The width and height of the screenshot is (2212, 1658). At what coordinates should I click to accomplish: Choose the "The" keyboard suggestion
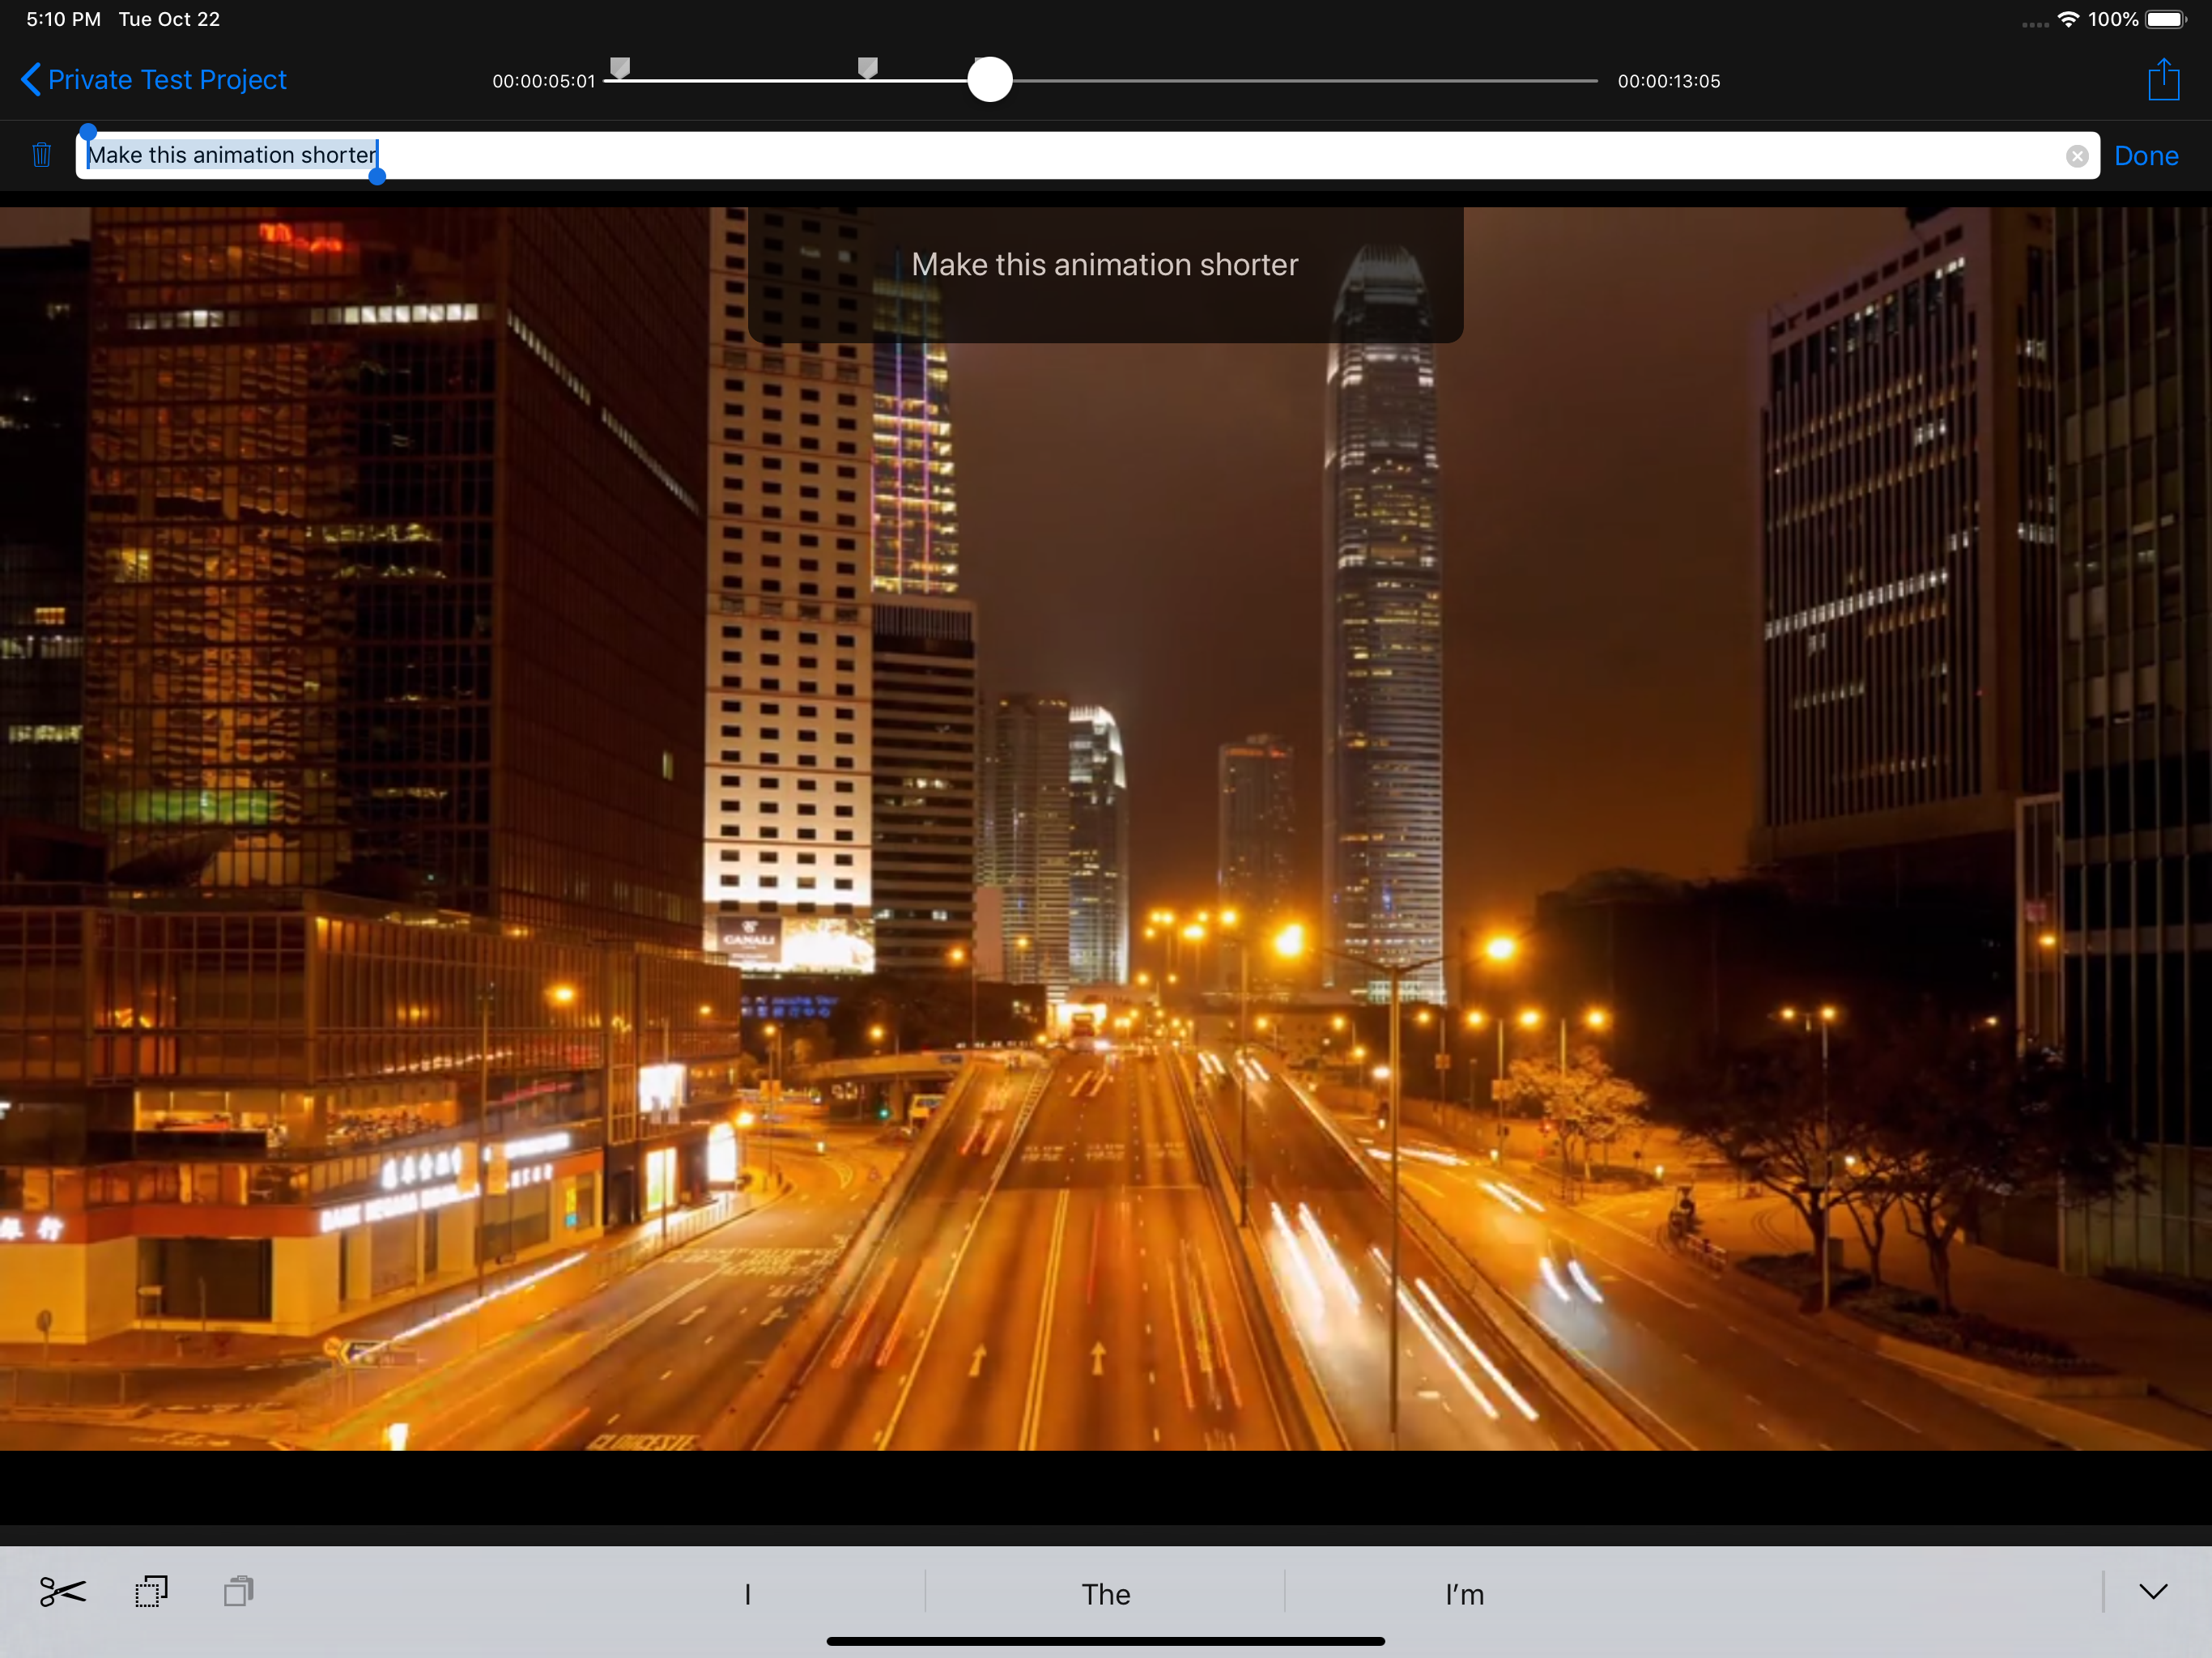pyautogui.click(x=1105, y=1594)
